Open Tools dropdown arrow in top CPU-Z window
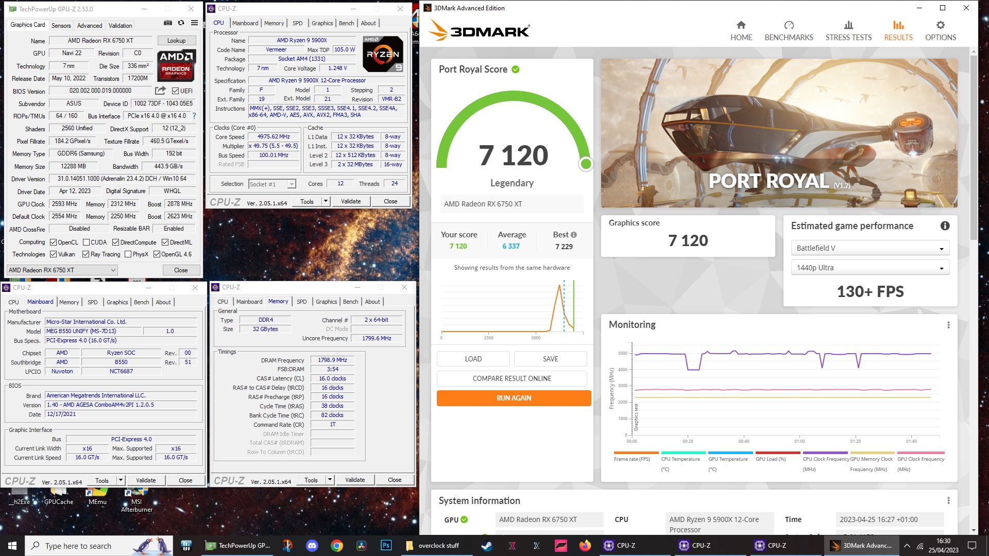This screenshot has width=989, height=556. (326, 201)
